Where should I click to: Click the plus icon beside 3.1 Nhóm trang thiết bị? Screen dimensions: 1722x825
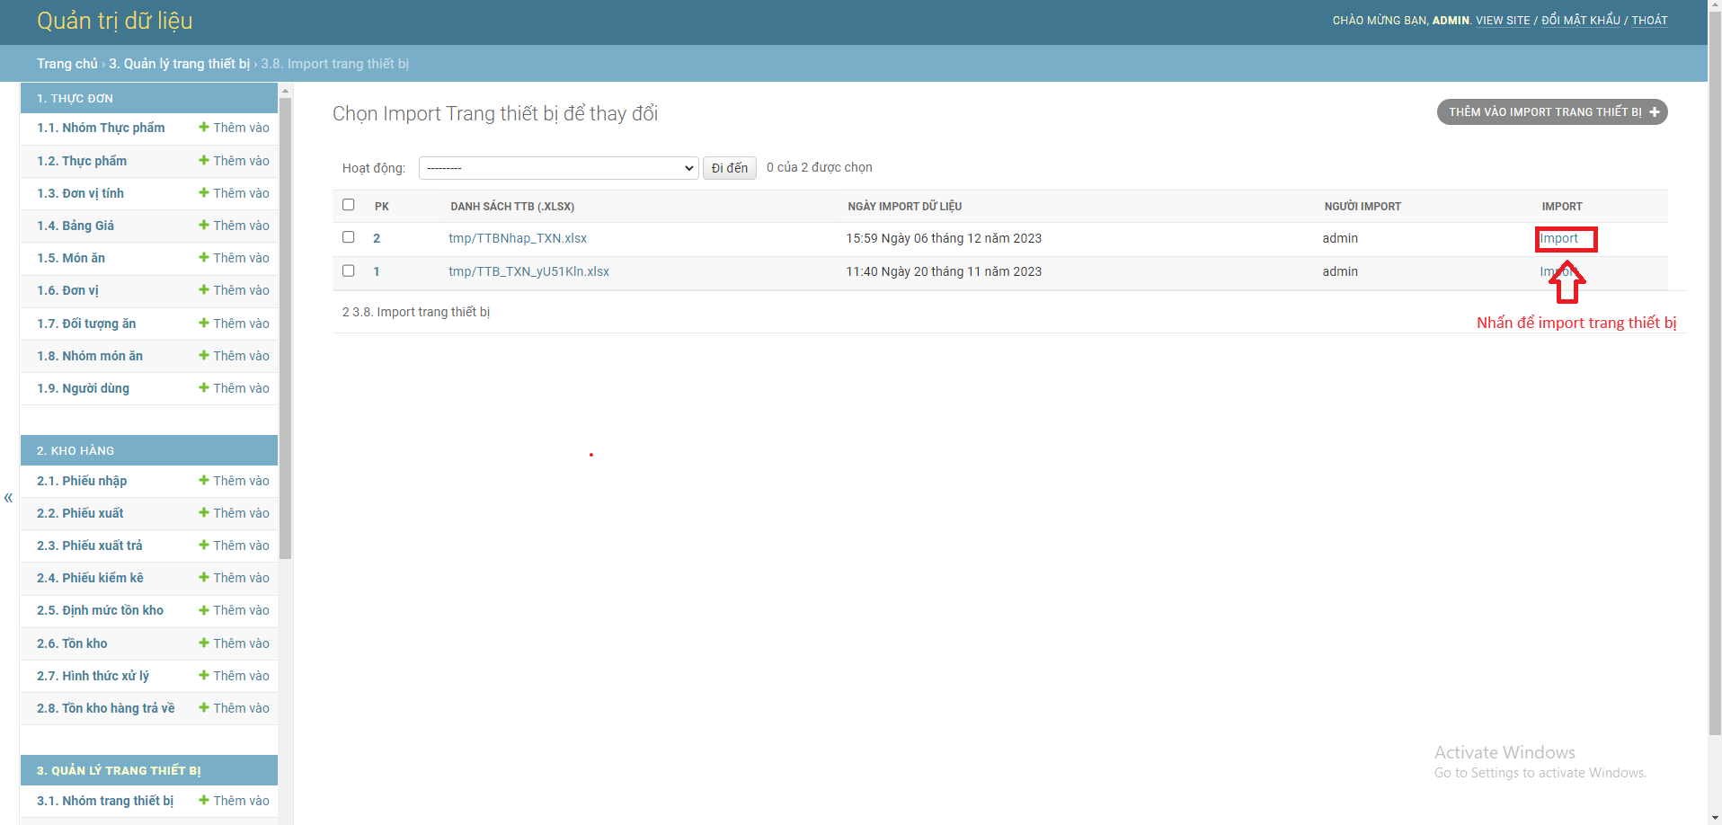coord(203,800)
